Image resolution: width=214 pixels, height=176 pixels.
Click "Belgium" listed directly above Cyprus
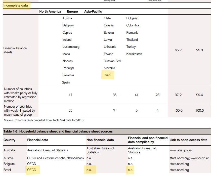(x=68, y=25)
